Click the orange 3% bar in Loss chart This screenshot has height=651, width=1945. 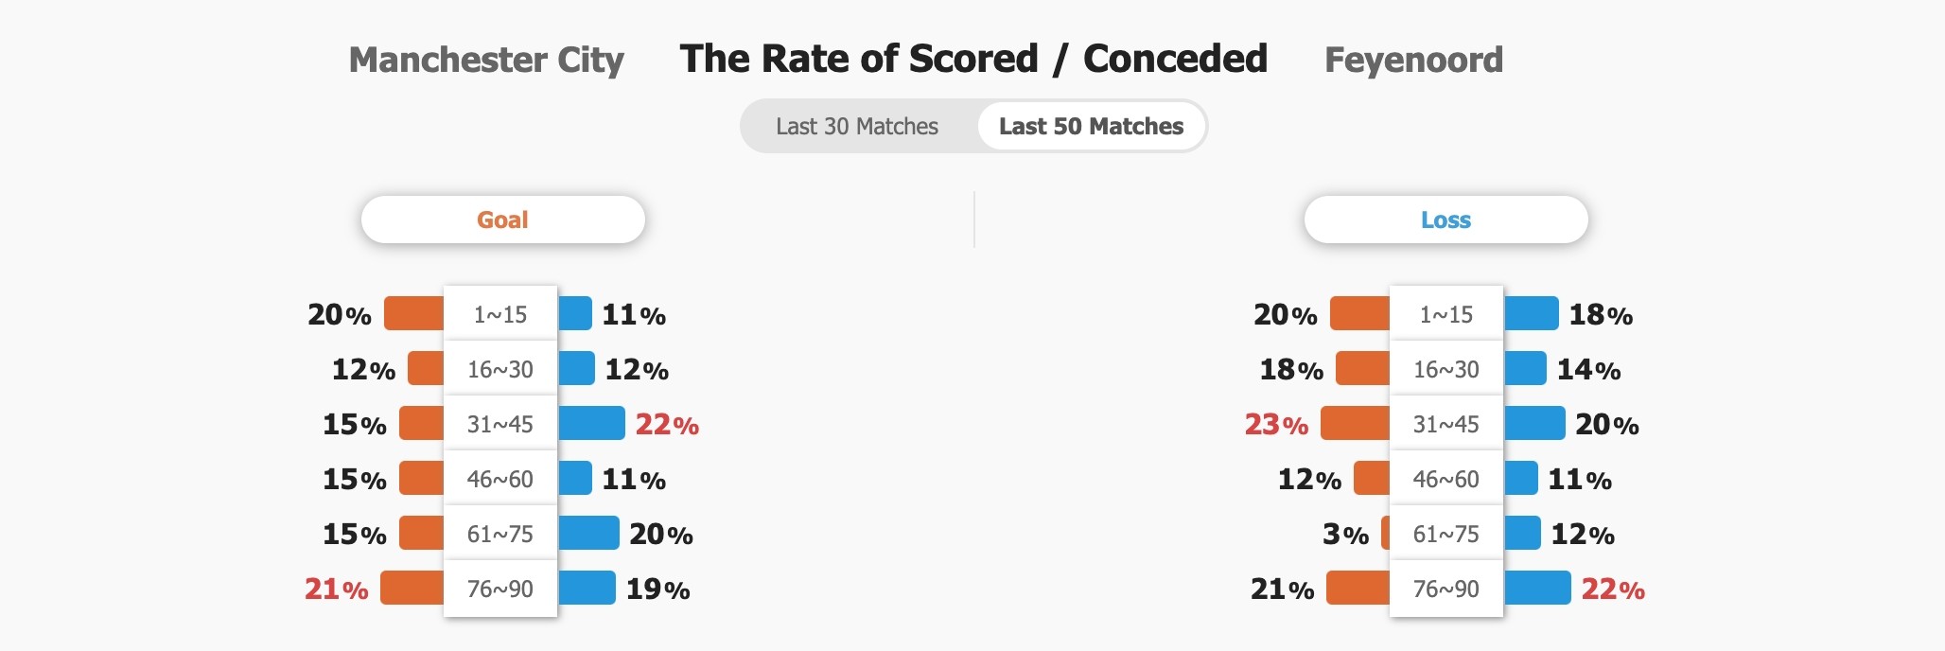[1386, 533]
